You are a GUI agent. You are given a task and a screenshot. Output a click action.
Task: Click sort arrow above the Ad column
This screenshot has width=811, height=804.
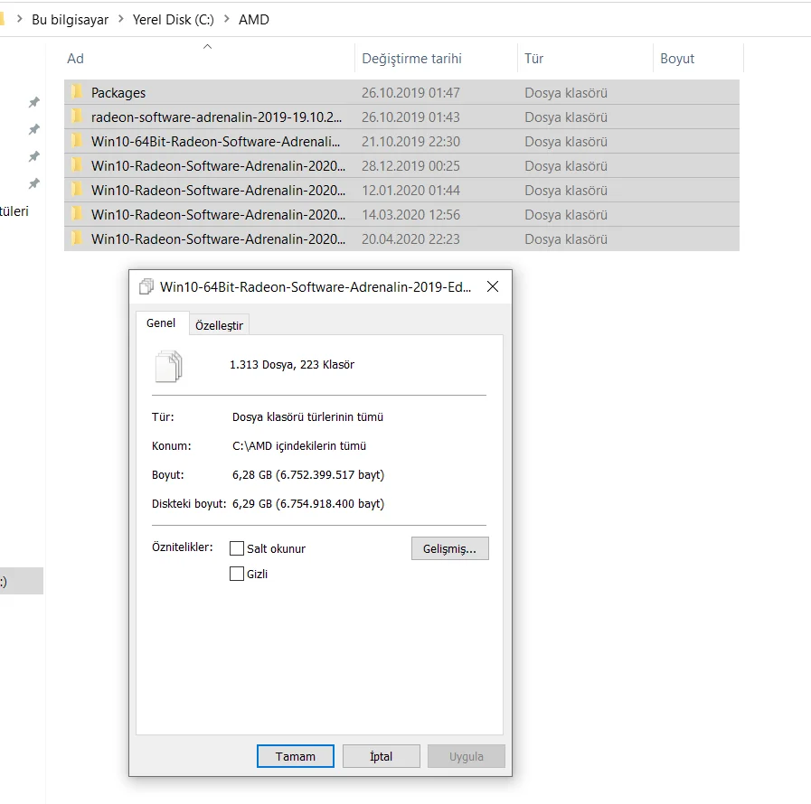(207, 46)
